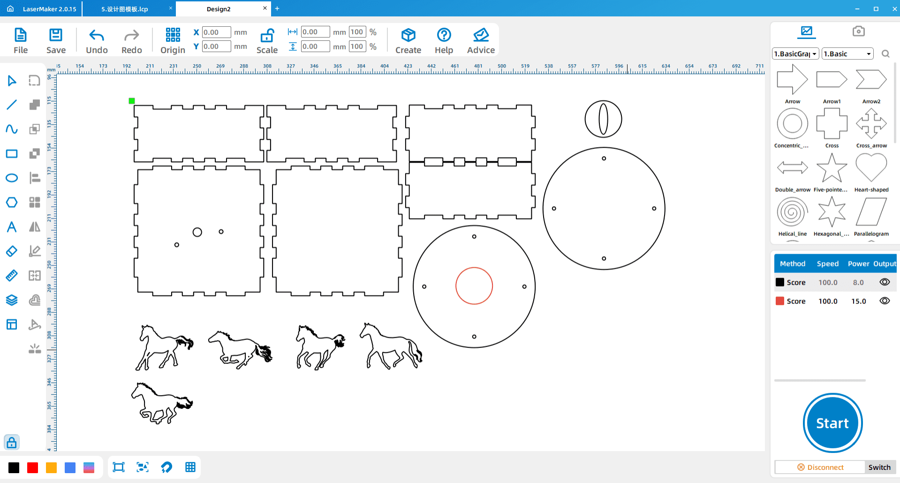Screen dimensions: 900x483
Task: Select the polygon tool
Action: (12, 202)
